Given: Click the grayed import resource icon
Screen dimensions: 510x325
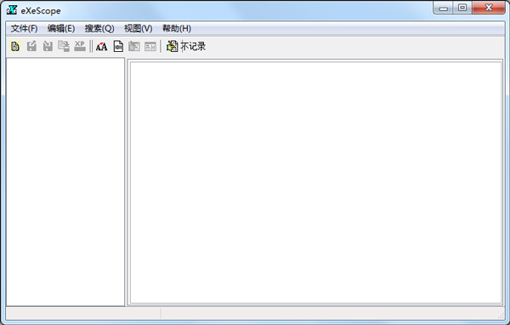Looking at the screenshot, I should (48, 46).
